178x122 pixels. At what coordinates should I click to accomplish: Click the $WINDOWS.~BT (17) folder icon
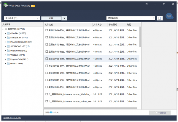pos(8,46)
